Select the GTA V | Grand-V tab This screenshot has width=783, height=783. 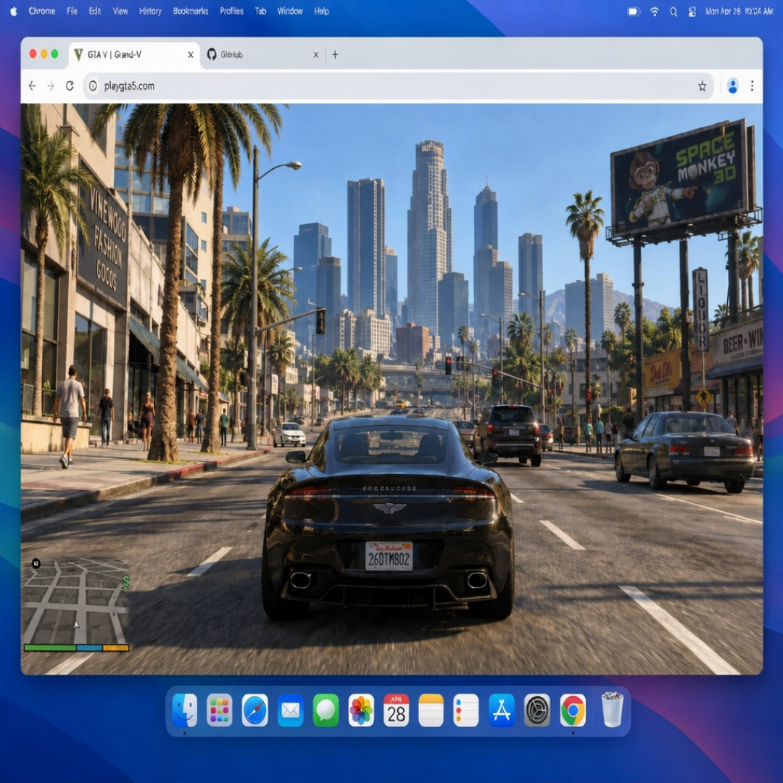coord(134,54)
